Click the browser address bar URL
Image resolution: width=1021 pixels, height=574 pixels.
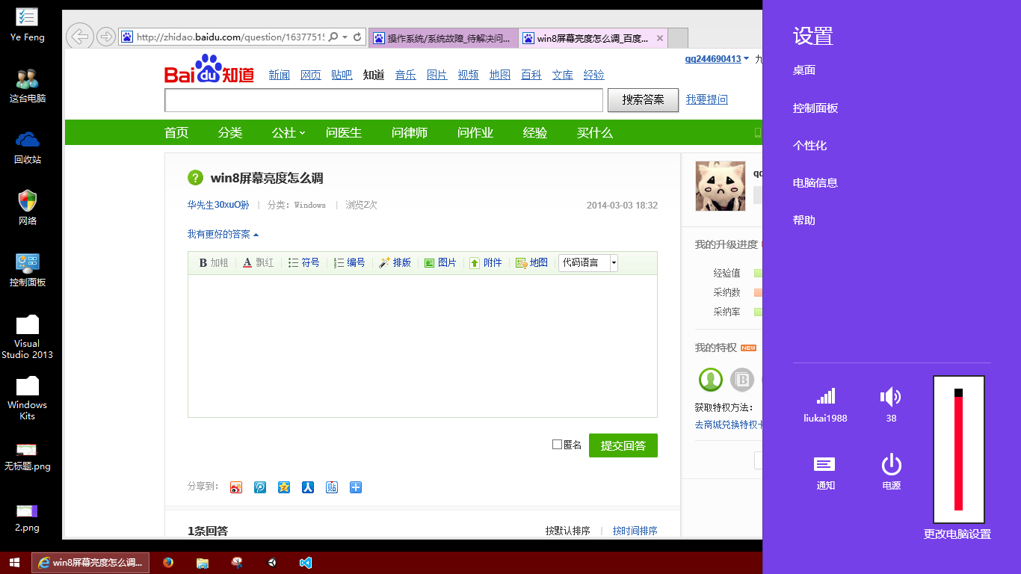[x=230, y=37]
